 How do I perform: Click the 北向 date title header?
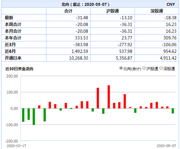(85, 4)
